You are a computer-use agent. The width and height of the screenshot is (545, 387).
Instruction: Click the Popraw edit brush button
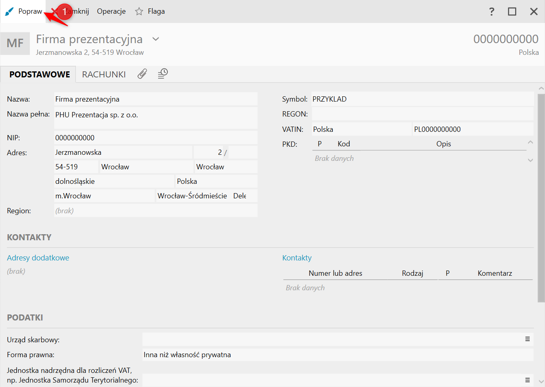tap(23, 11)
